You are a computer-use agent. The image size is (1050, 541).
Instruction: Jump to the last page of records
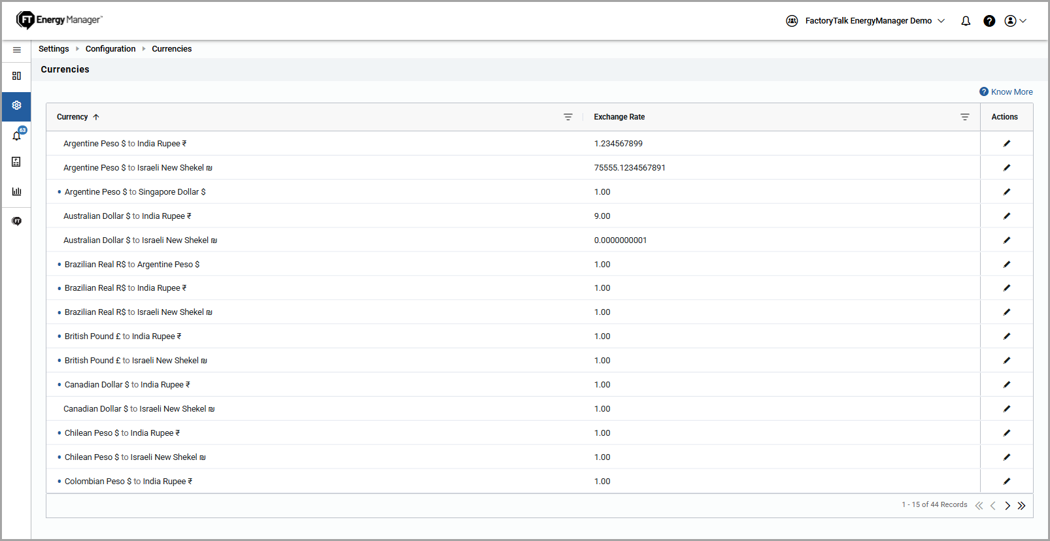coord(1022,506)
